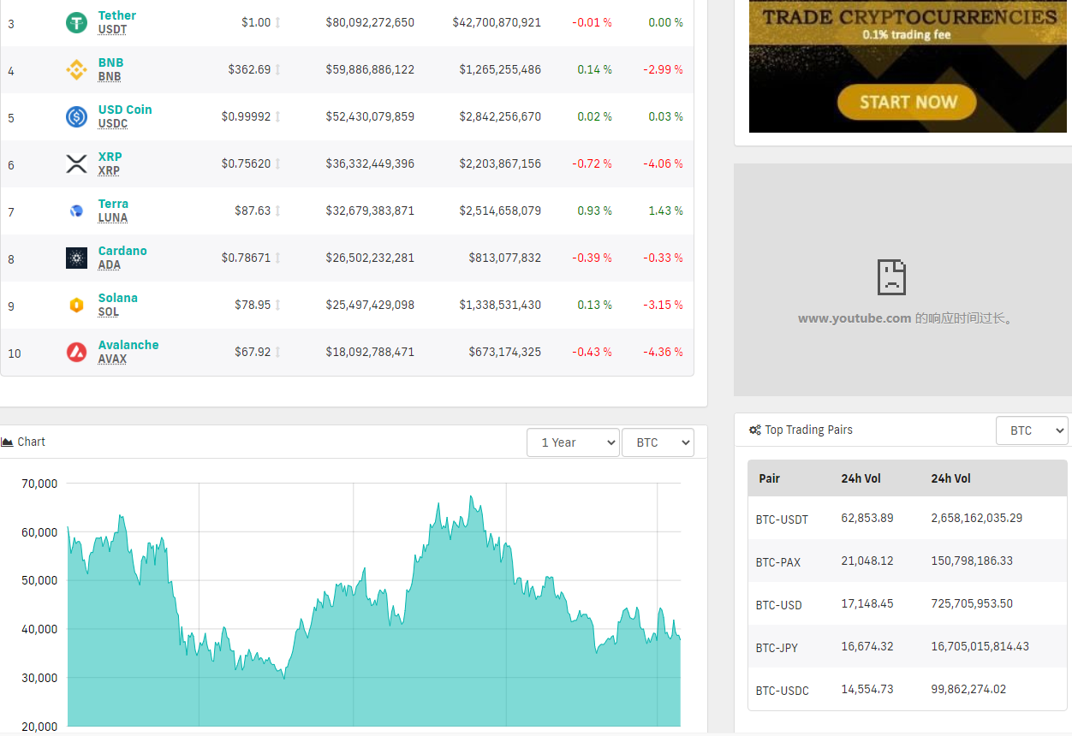
Task: Click the BTC-USDC pair row
Action: pyautogui.click(x=908, y=690)
